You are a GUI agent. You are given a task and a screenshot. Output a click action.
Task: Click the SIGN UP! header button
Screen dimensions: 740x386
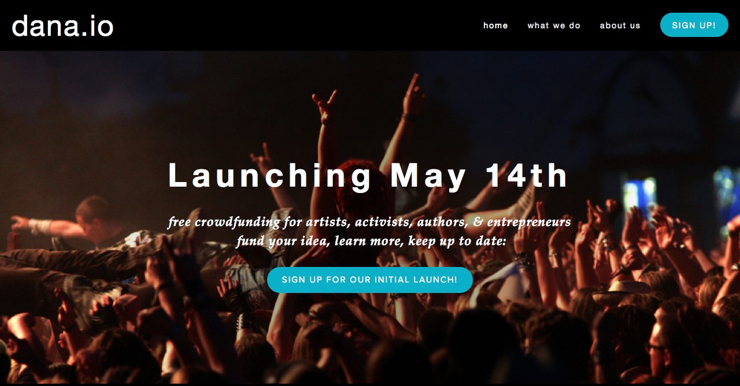pos(694,25)
